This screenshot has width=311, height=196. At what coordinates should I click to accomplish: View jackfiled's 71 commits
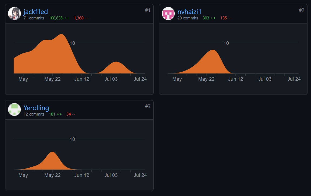coord(34,18)
